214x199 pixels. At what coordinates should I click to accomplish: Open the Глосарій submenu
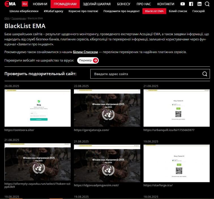pyautogui.click(x=198, y=11)
